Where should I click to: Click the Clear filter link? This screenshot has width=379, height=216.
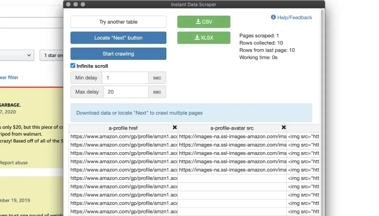pyautogui.click(x=9, y=77)
